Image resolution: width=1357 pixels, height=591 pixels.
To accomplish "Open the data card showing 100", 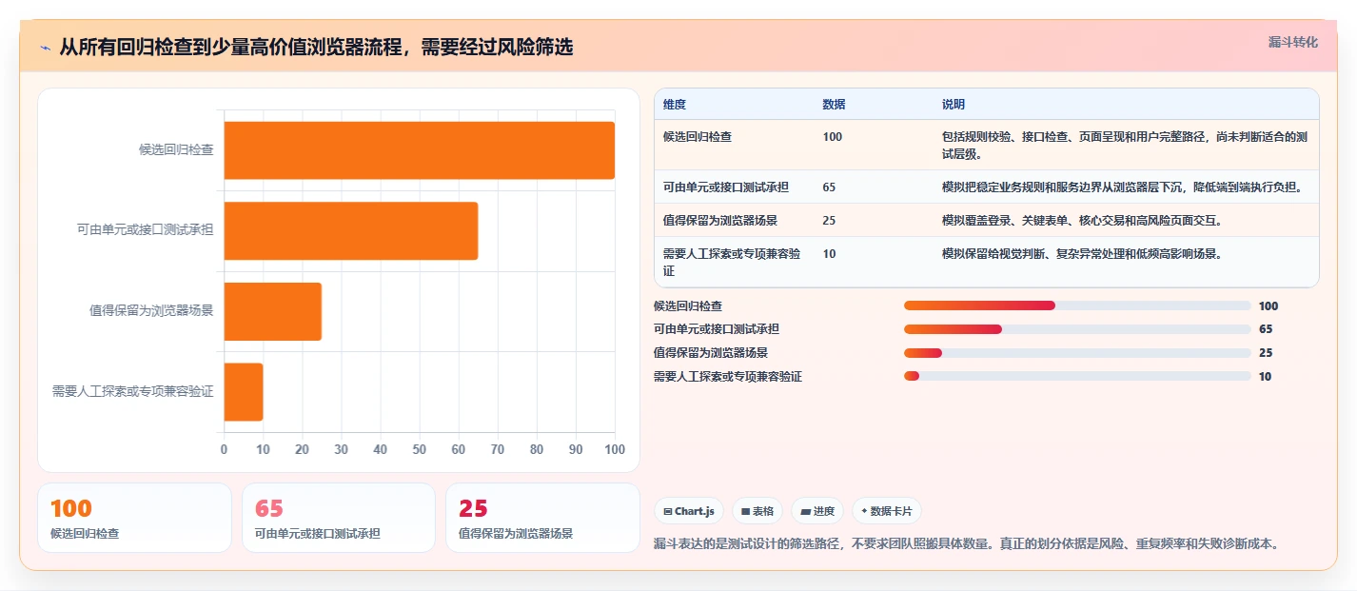I will coord(134,518).
